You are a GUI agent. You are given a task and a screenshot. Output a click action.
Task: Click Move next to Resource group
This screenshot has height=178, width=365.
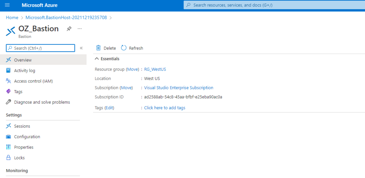pos(133,69)
